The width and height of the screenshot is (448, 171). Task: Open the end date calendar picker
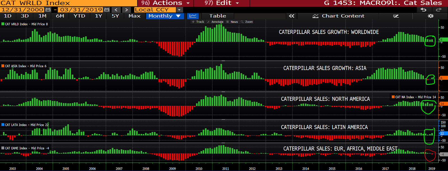(x=107, y=10)
